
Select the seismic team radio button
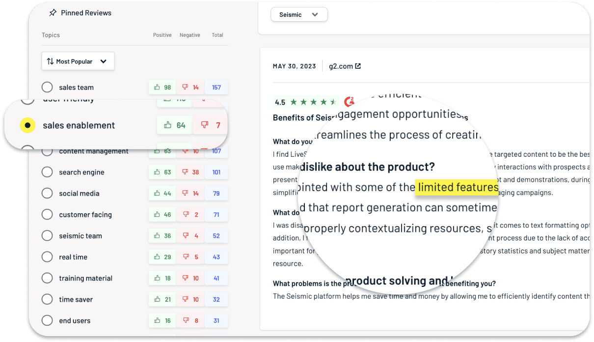coord(47,236)
